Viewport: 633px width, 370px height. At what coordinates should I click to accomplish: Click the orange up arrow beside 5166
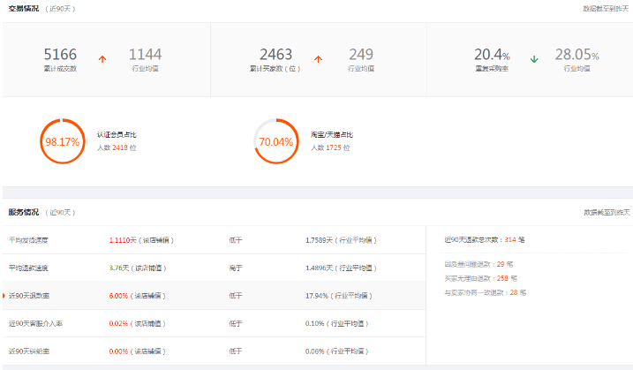click(102, 59)
